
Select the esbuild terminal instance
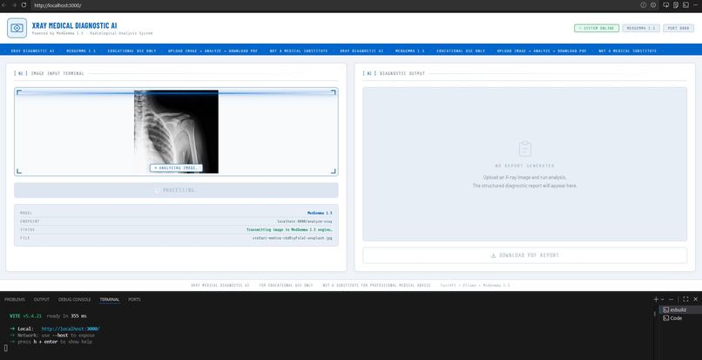678,309
